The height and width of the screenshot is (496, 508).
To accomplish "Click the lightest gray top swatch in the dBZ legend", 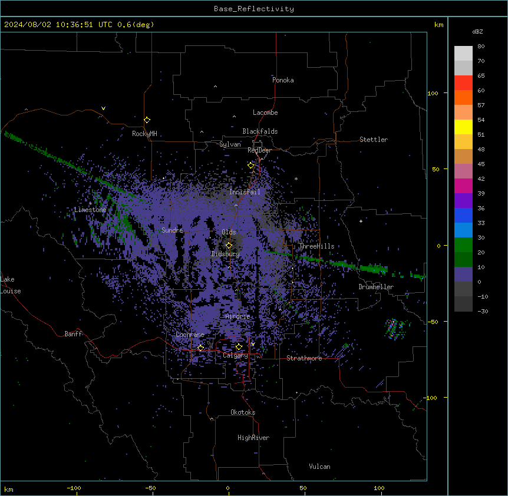I will coord(463,53).
